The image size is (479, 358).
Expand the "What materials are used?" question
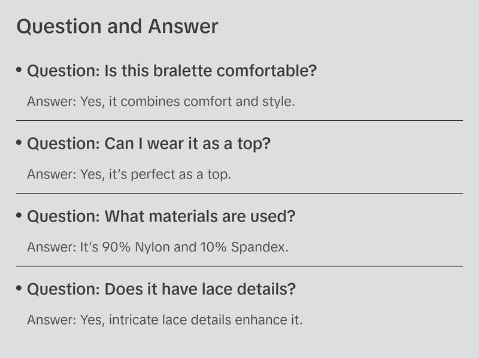(161, 217)
